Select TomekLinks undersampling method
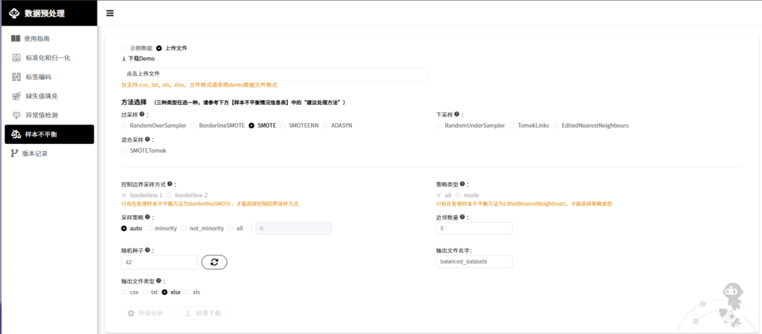Viewport: 762px width, 334px height. (513, 125)
